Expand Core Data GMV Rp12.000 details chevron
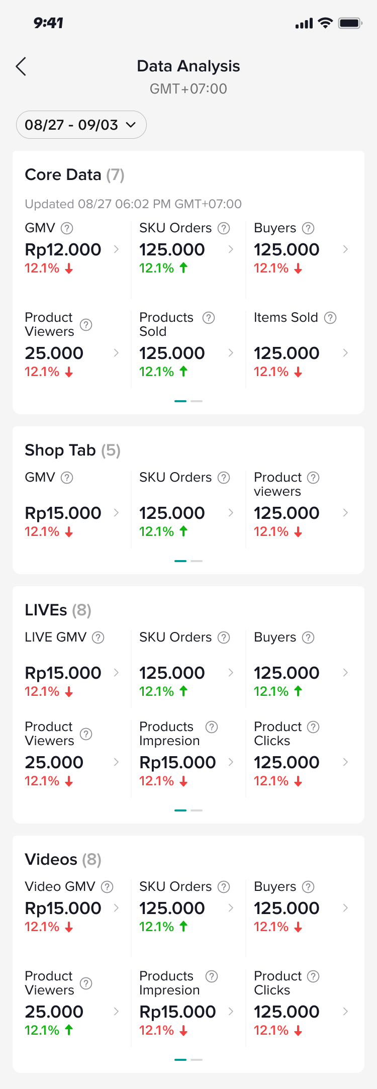The image size is (377, 1089). coord(116,249)
